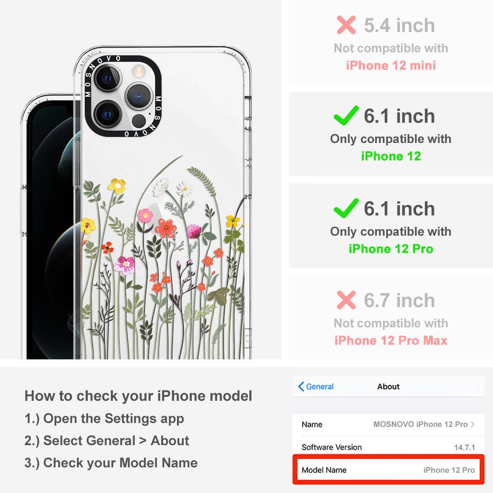The height and width of the screenshot is (493, 493).
Task: Select the Model Name row
Action: [x=388, y=470]
